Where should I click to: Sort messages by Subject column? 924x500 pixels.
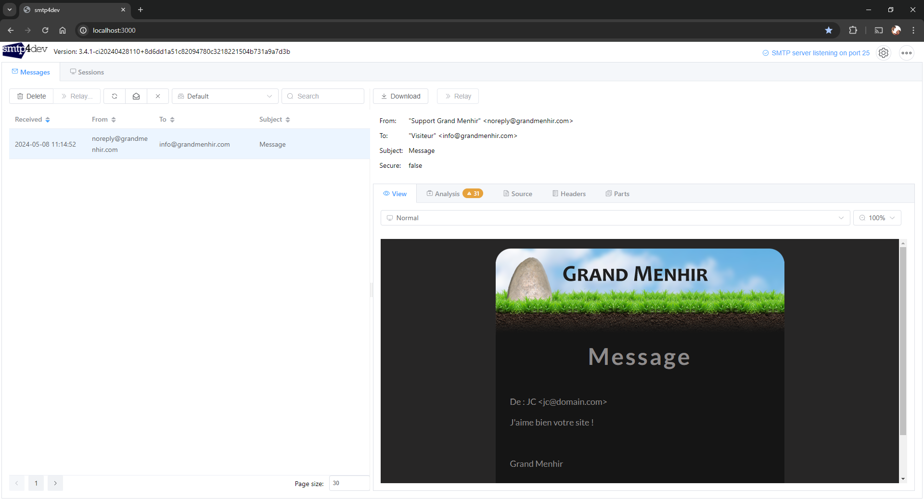coord(274,119)
